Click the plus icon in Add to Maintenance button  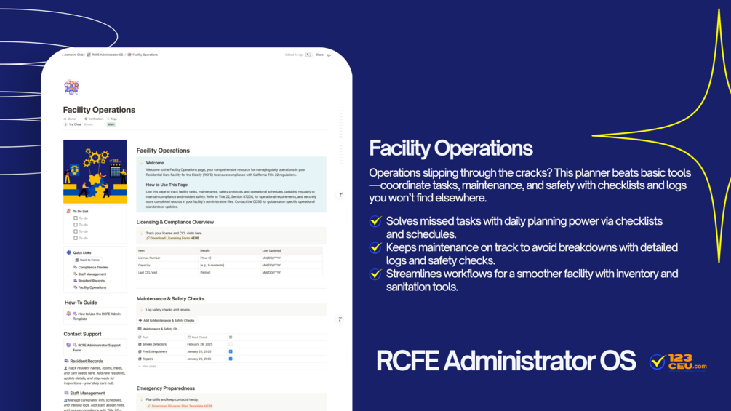coord(140,320)
